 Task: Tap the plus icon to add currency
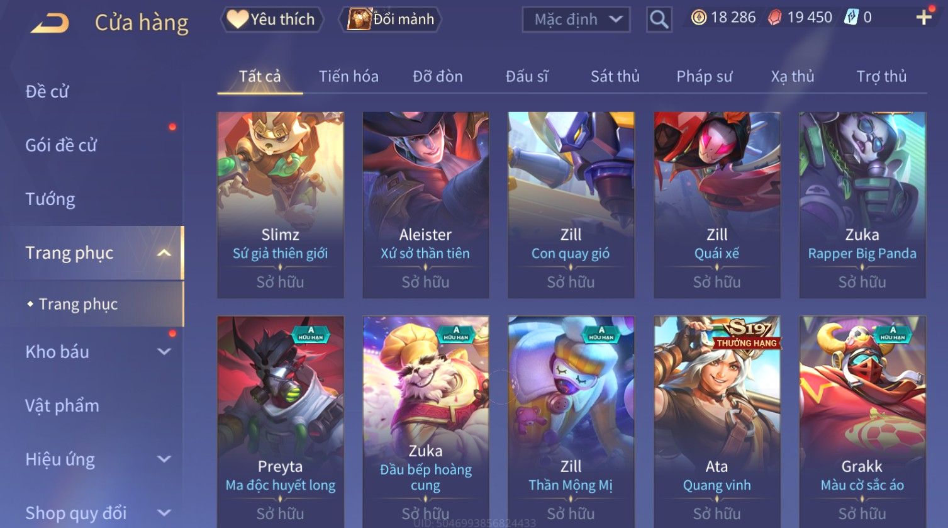[x=923, y=18]
